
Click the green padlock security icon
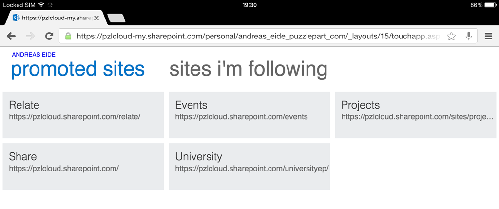click(68, 36)
